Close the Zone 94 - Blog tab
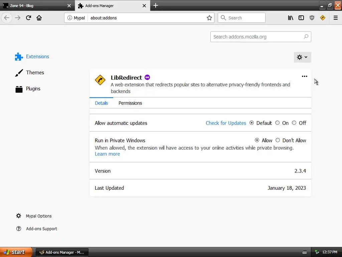This screenshot has width=342, height=257. (69, 6)
